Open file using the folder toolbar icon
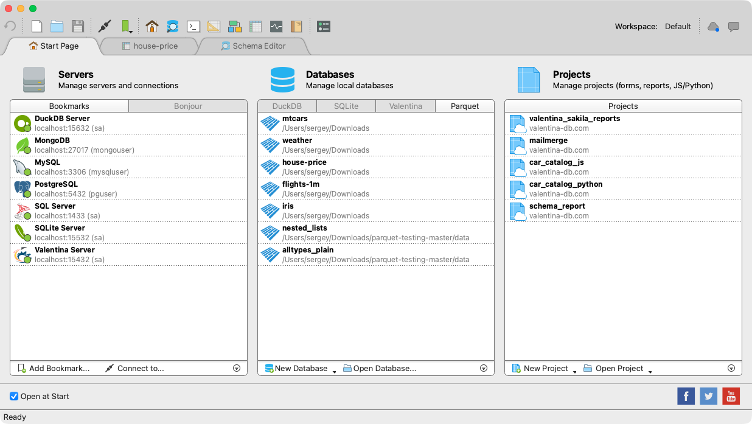Viewport: 752px width, 424px height. coord(57,26)
